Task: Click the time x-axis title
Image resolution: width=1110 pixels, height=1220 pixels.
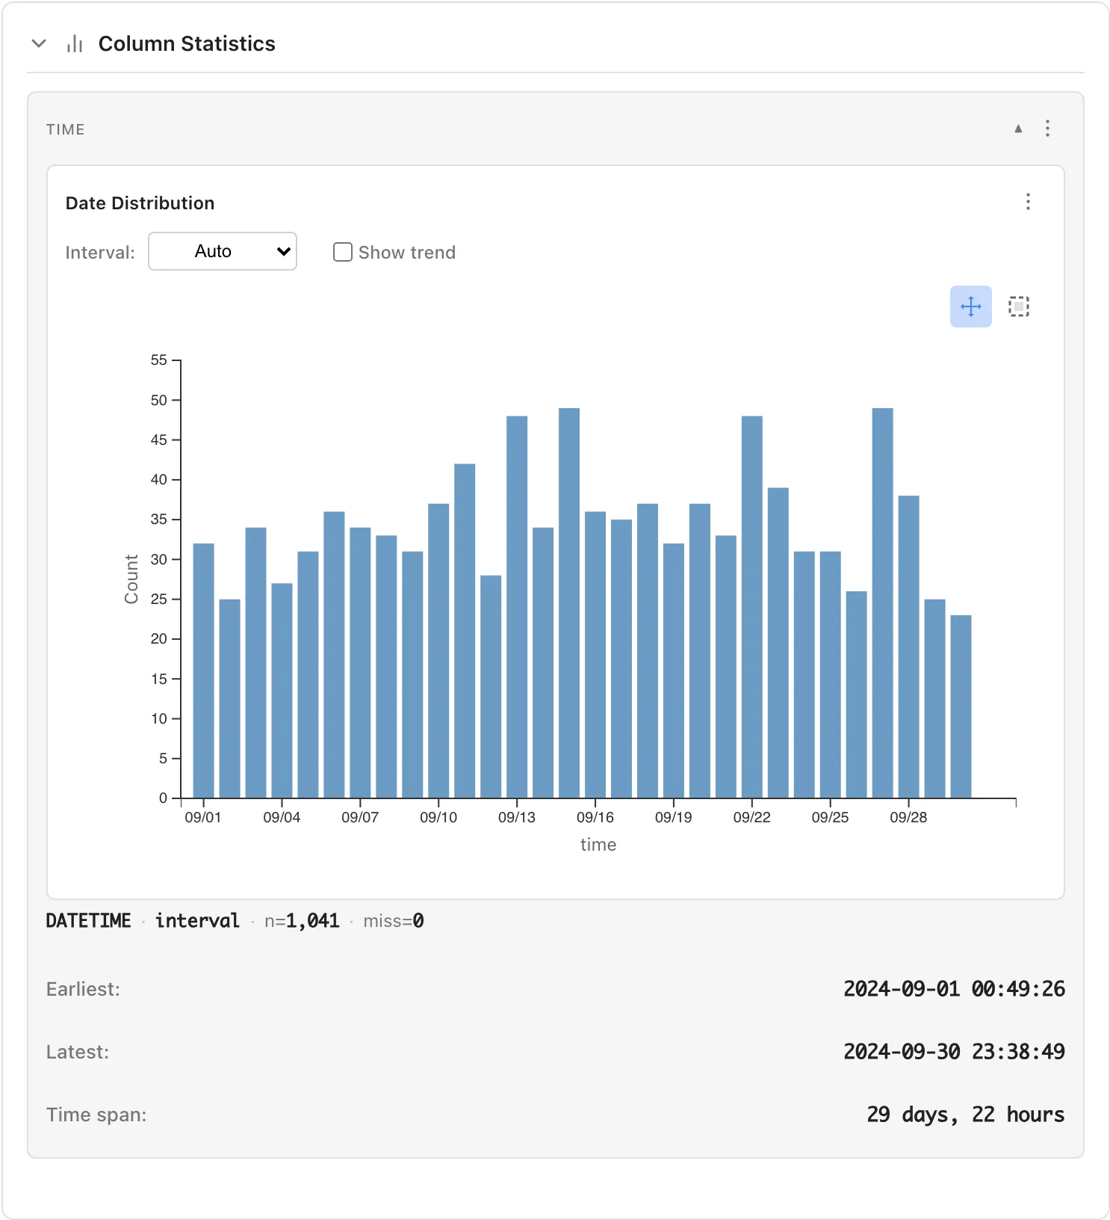Action: (x=598, y=845)
